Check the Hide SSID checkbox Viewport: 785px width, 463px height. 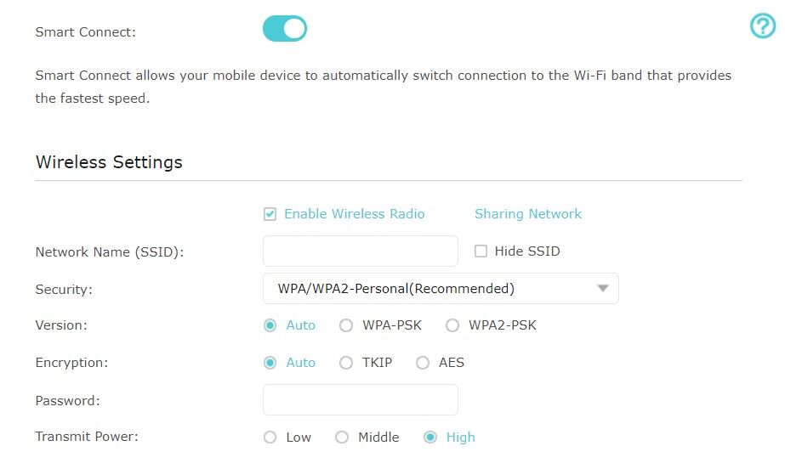click(x=481, y=251)
